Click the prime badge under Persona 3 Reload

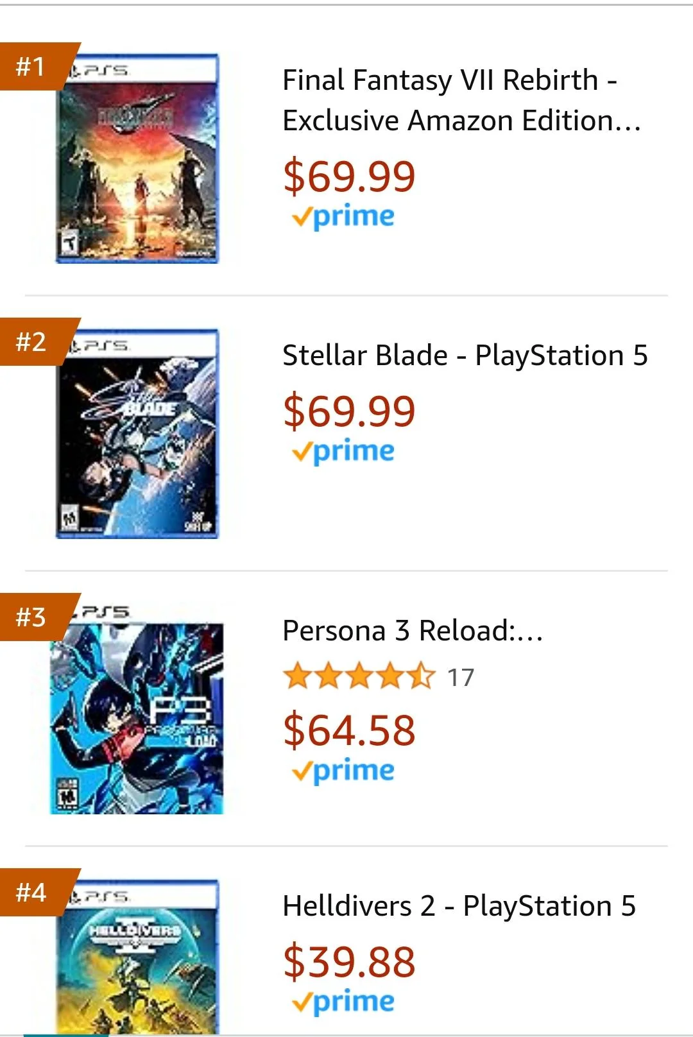tap(343, 771)
